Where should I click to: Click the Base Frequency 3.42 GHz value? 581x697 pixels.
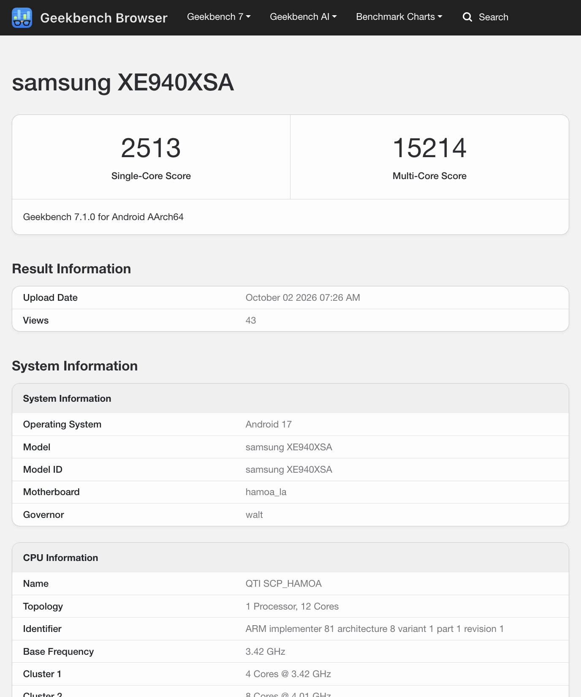click(x=266, y=652)
